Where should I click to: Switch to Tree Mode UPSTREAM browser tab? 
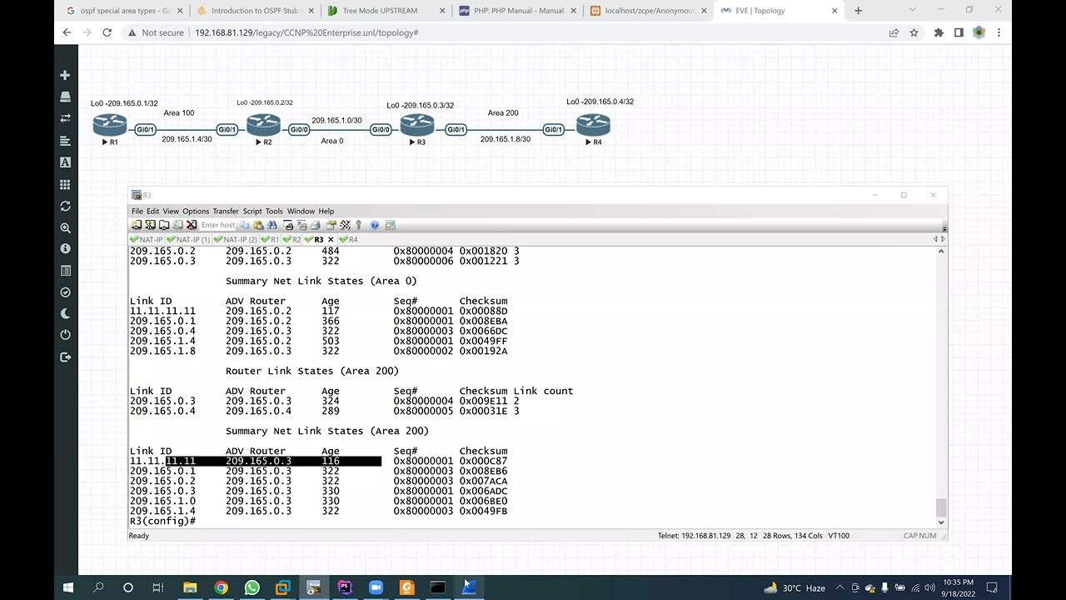(x=384, y=11)
